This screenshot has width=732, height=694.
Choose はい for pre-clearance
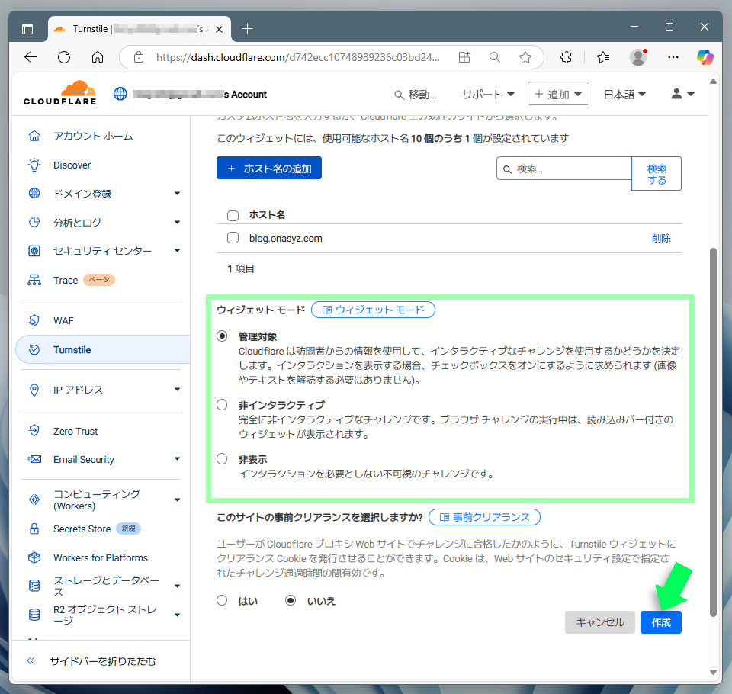point(223,600)
